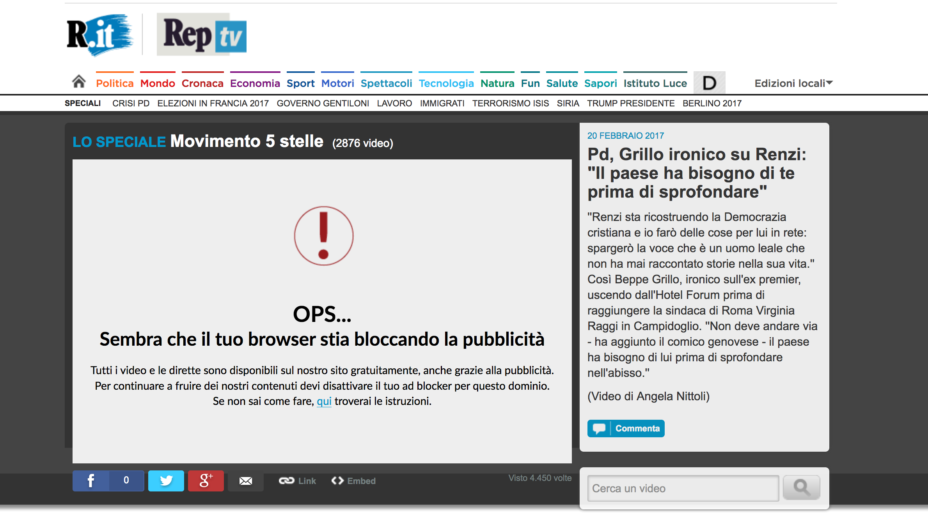Open the CRISI PD special
928x516 pixels.
click(131, 103)
